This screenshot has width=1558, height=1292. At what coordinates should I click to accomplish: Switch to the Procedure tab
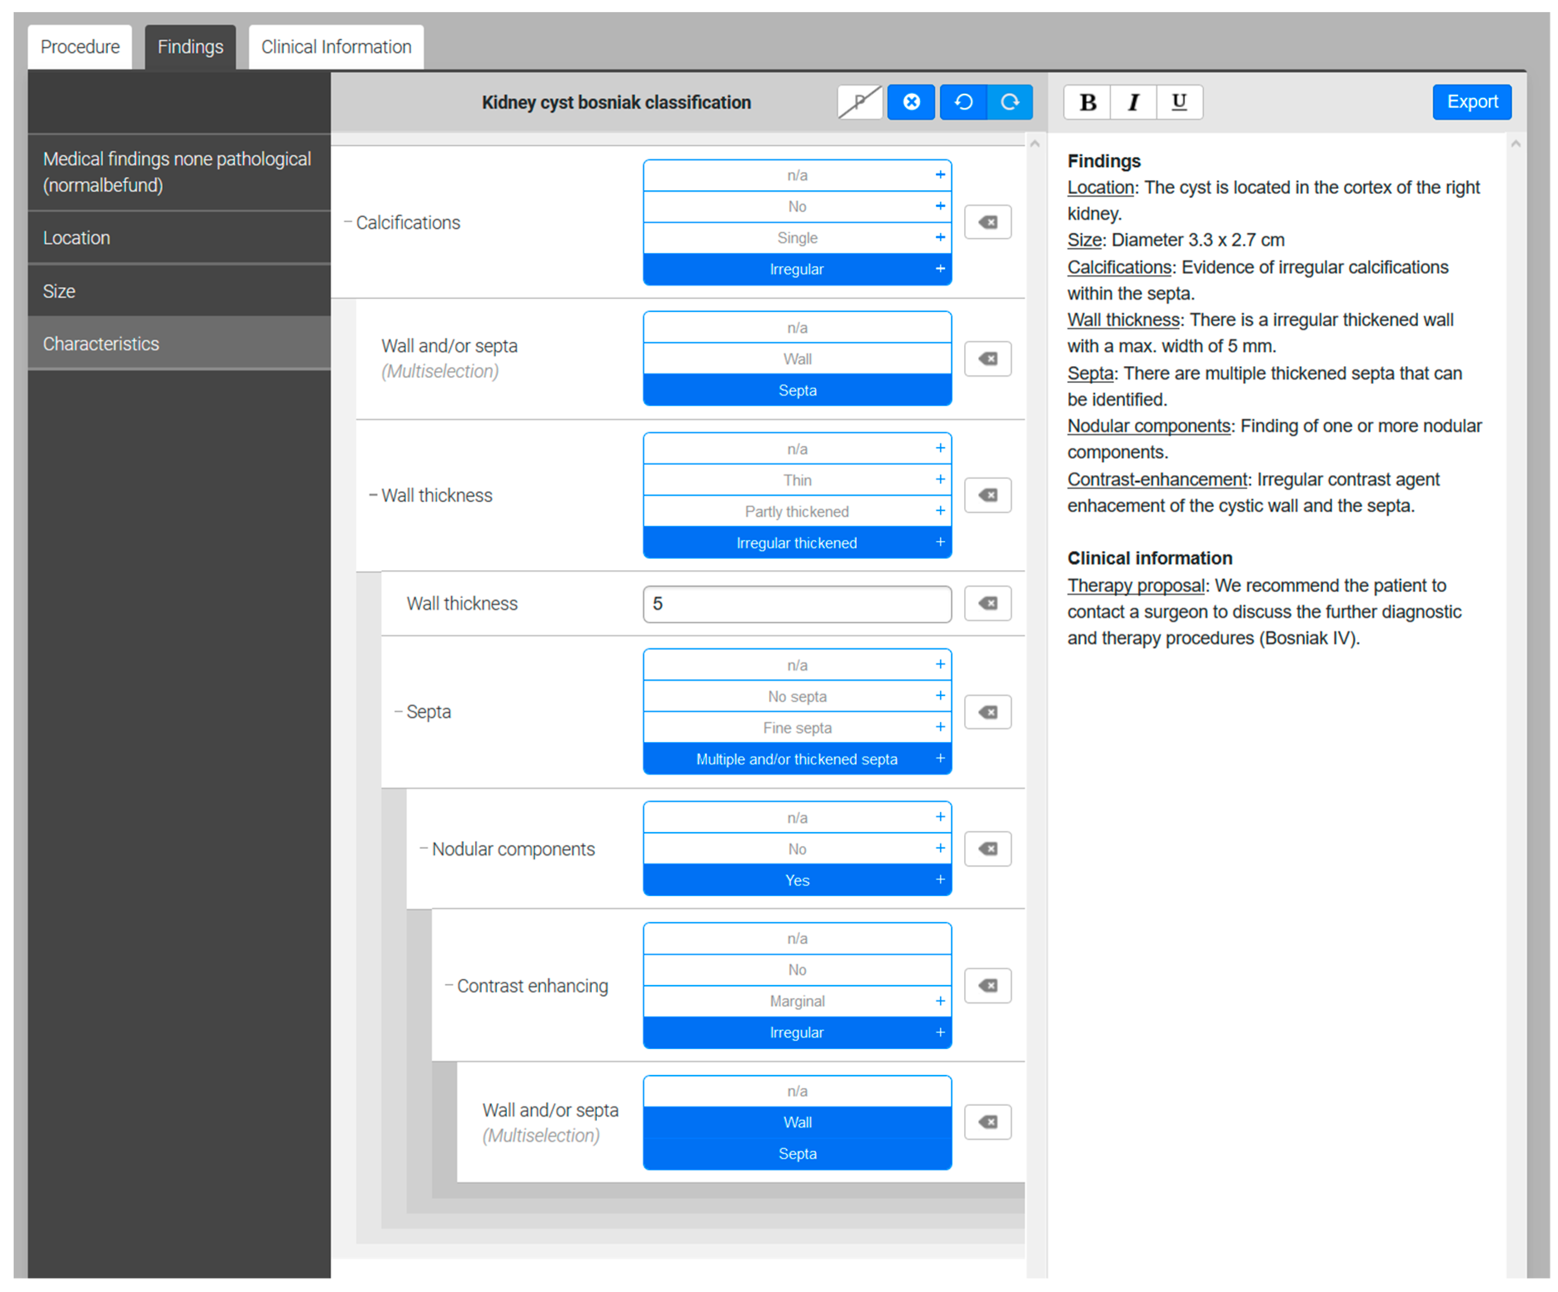(80, 46)
